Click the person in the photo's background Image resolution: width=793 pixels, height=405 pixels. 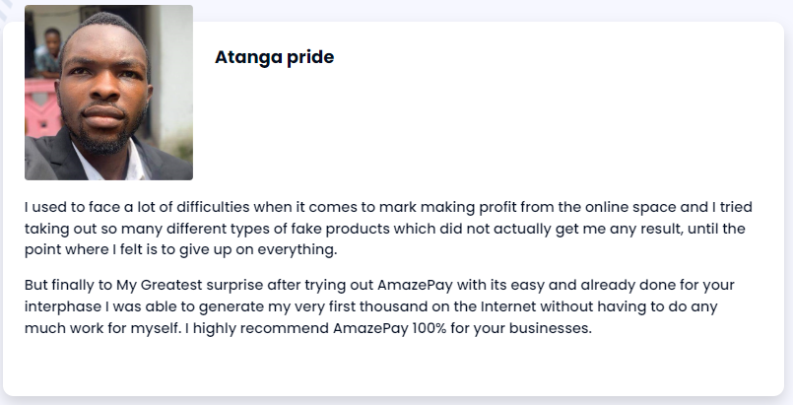(48, 53)
